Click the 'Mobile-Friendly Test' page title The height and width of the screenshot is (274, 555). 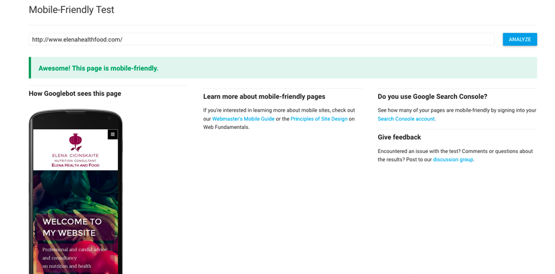[72, 10]
